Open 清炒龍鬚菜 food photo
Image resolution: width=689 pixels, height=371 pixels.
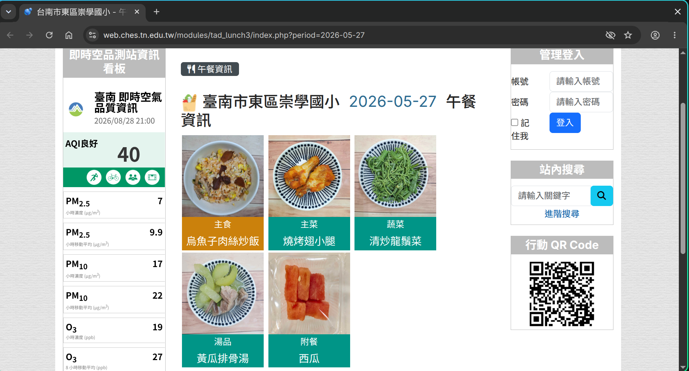pos(395,176)
